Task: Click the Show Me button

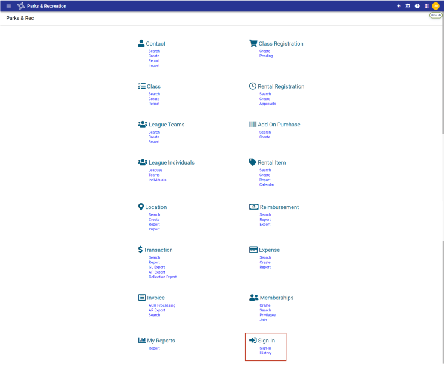Action: tap(436, 16)
